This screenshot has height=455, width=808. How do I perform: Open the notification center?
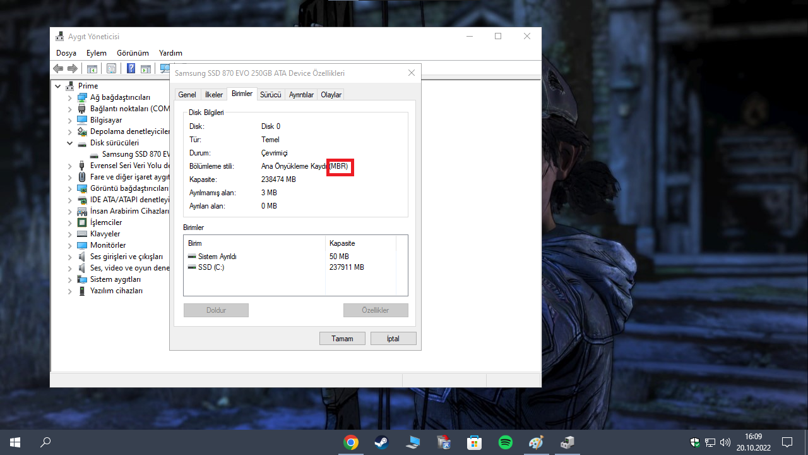pyautogui.click(x=787, y=442)
